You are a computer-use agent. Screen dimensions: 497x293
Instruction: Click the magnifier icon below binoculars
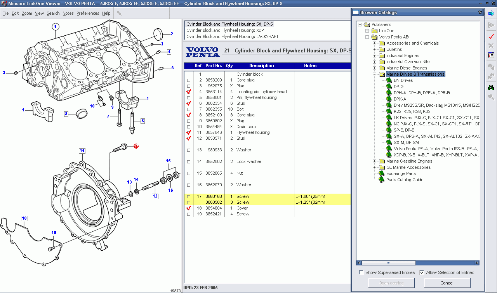coord(491,97)
